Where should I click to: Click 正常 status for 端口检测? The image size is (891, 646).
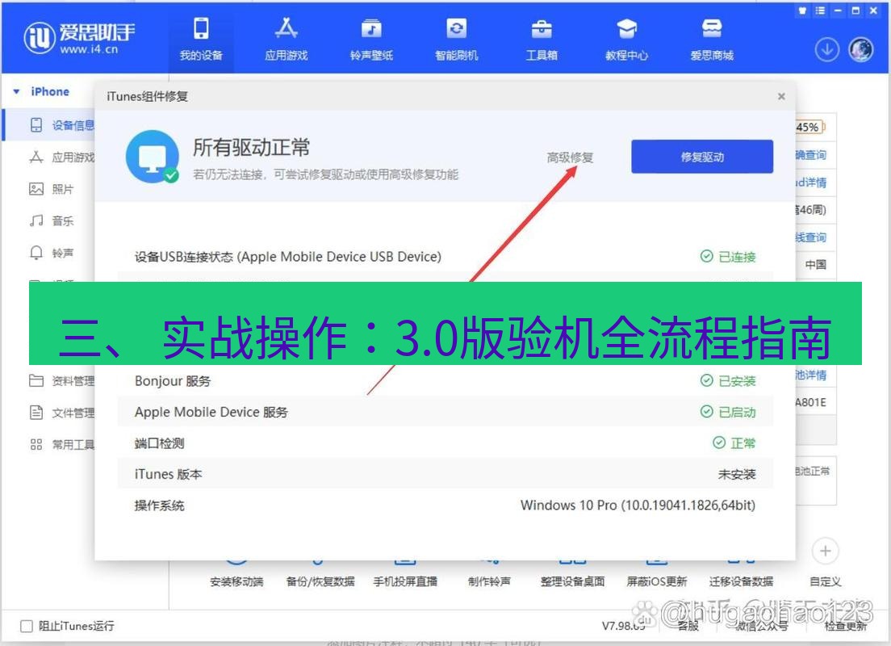point(742,443)
